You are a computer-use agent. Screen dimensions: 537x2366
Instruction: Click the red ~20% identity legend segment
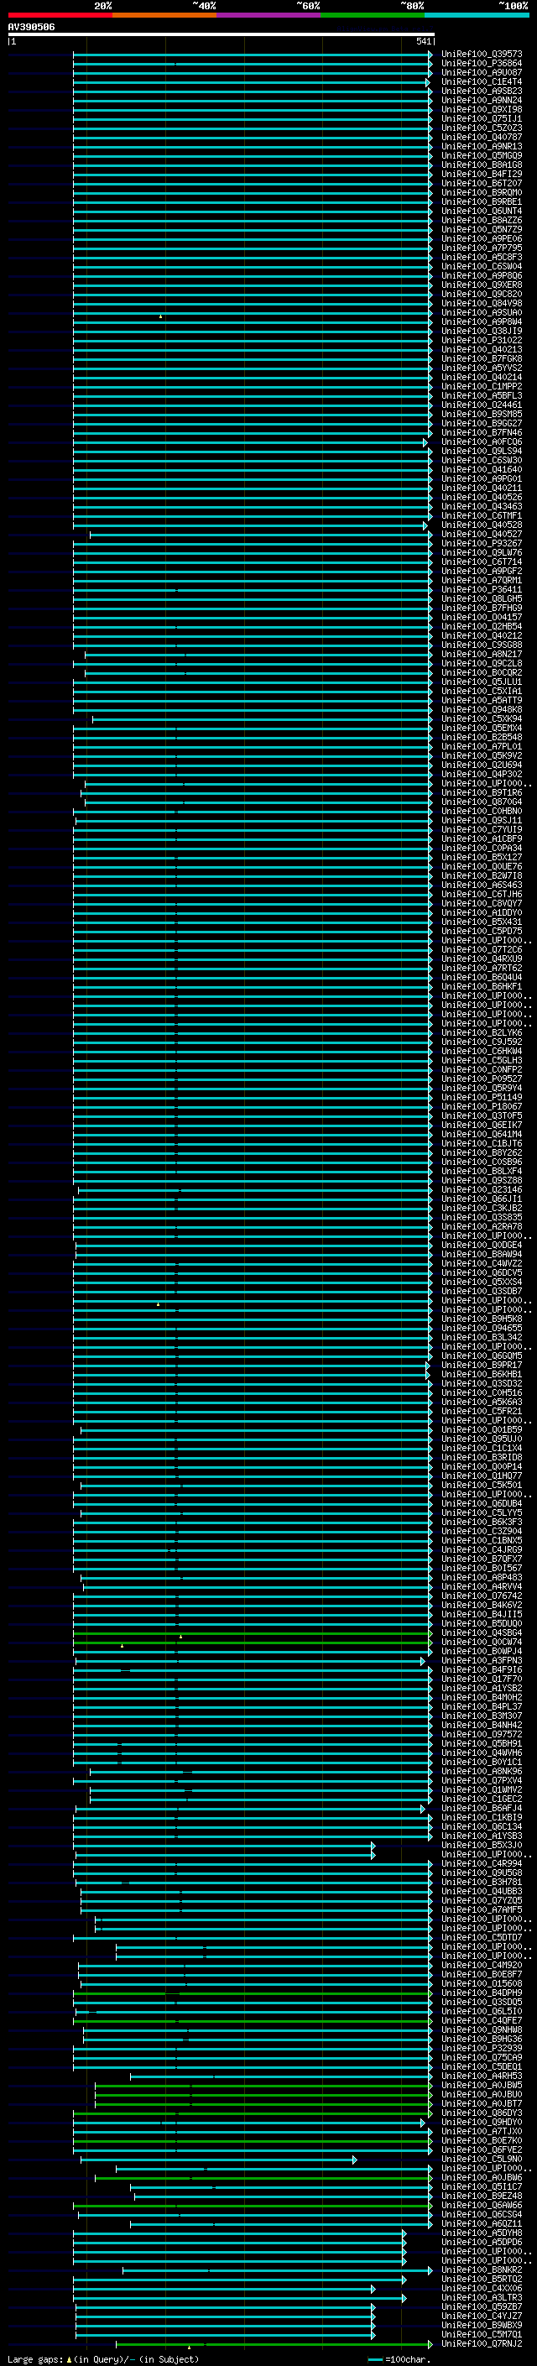[60, 15]
